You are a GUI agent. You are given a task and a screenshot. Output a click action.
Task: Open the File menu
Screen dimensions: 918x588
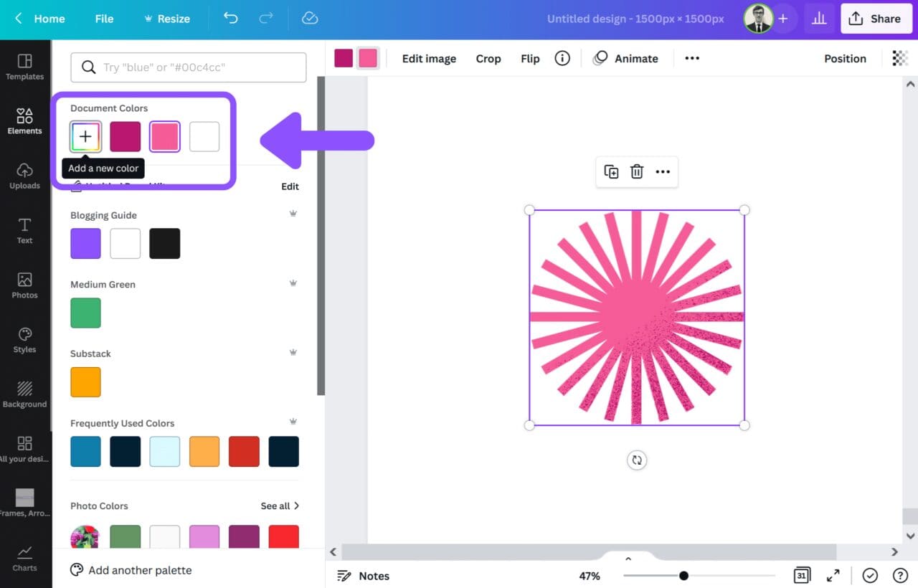[103, 19]
